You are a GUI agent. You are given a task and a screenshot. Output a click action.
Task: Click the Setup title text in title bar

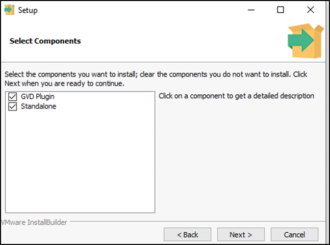(x=28, y=10)
